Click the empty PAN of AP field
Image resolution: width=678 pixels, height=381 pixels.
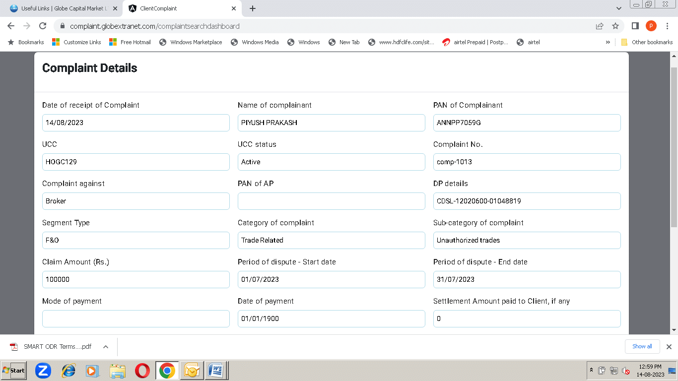click(x=332, y=201)
